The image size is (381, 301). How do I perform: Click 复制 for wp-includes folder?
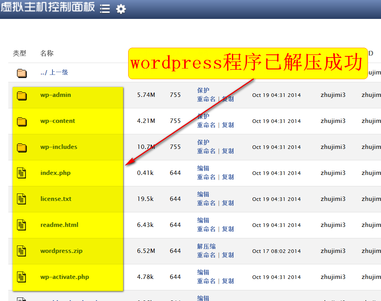pyautogui.click(x=228, y=151)
